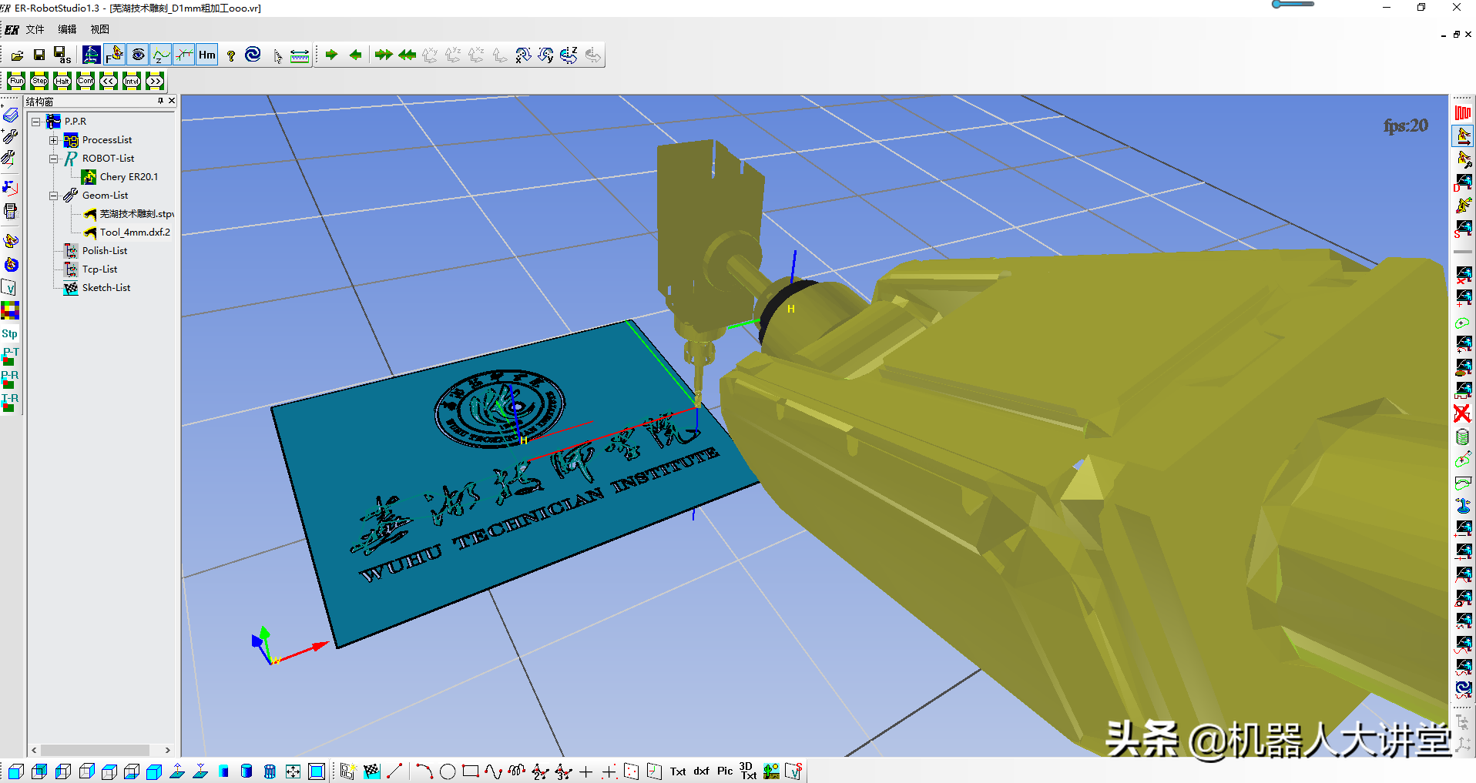This screenshot has width=1476, height=783.
Task: Open help via question mark icon
Action: click(230, 55)
